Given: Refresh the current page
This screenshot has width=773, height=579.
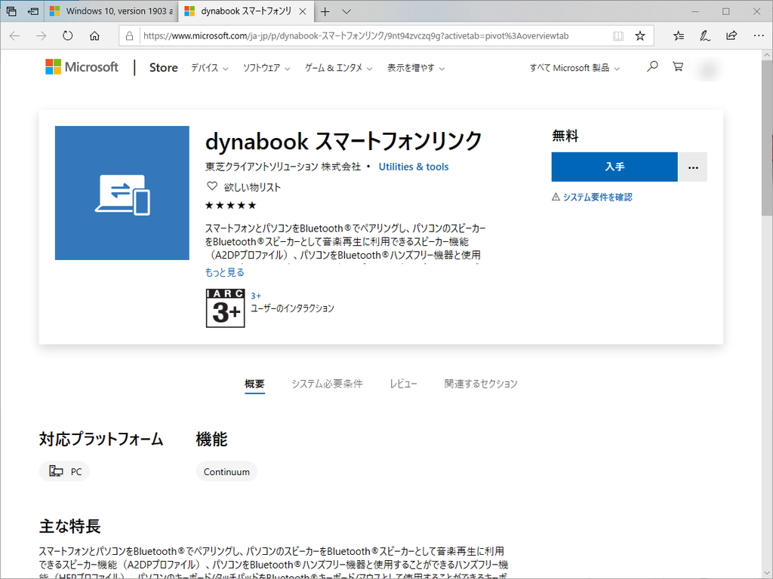Looking at the screenshot, I should click(68, 35).
